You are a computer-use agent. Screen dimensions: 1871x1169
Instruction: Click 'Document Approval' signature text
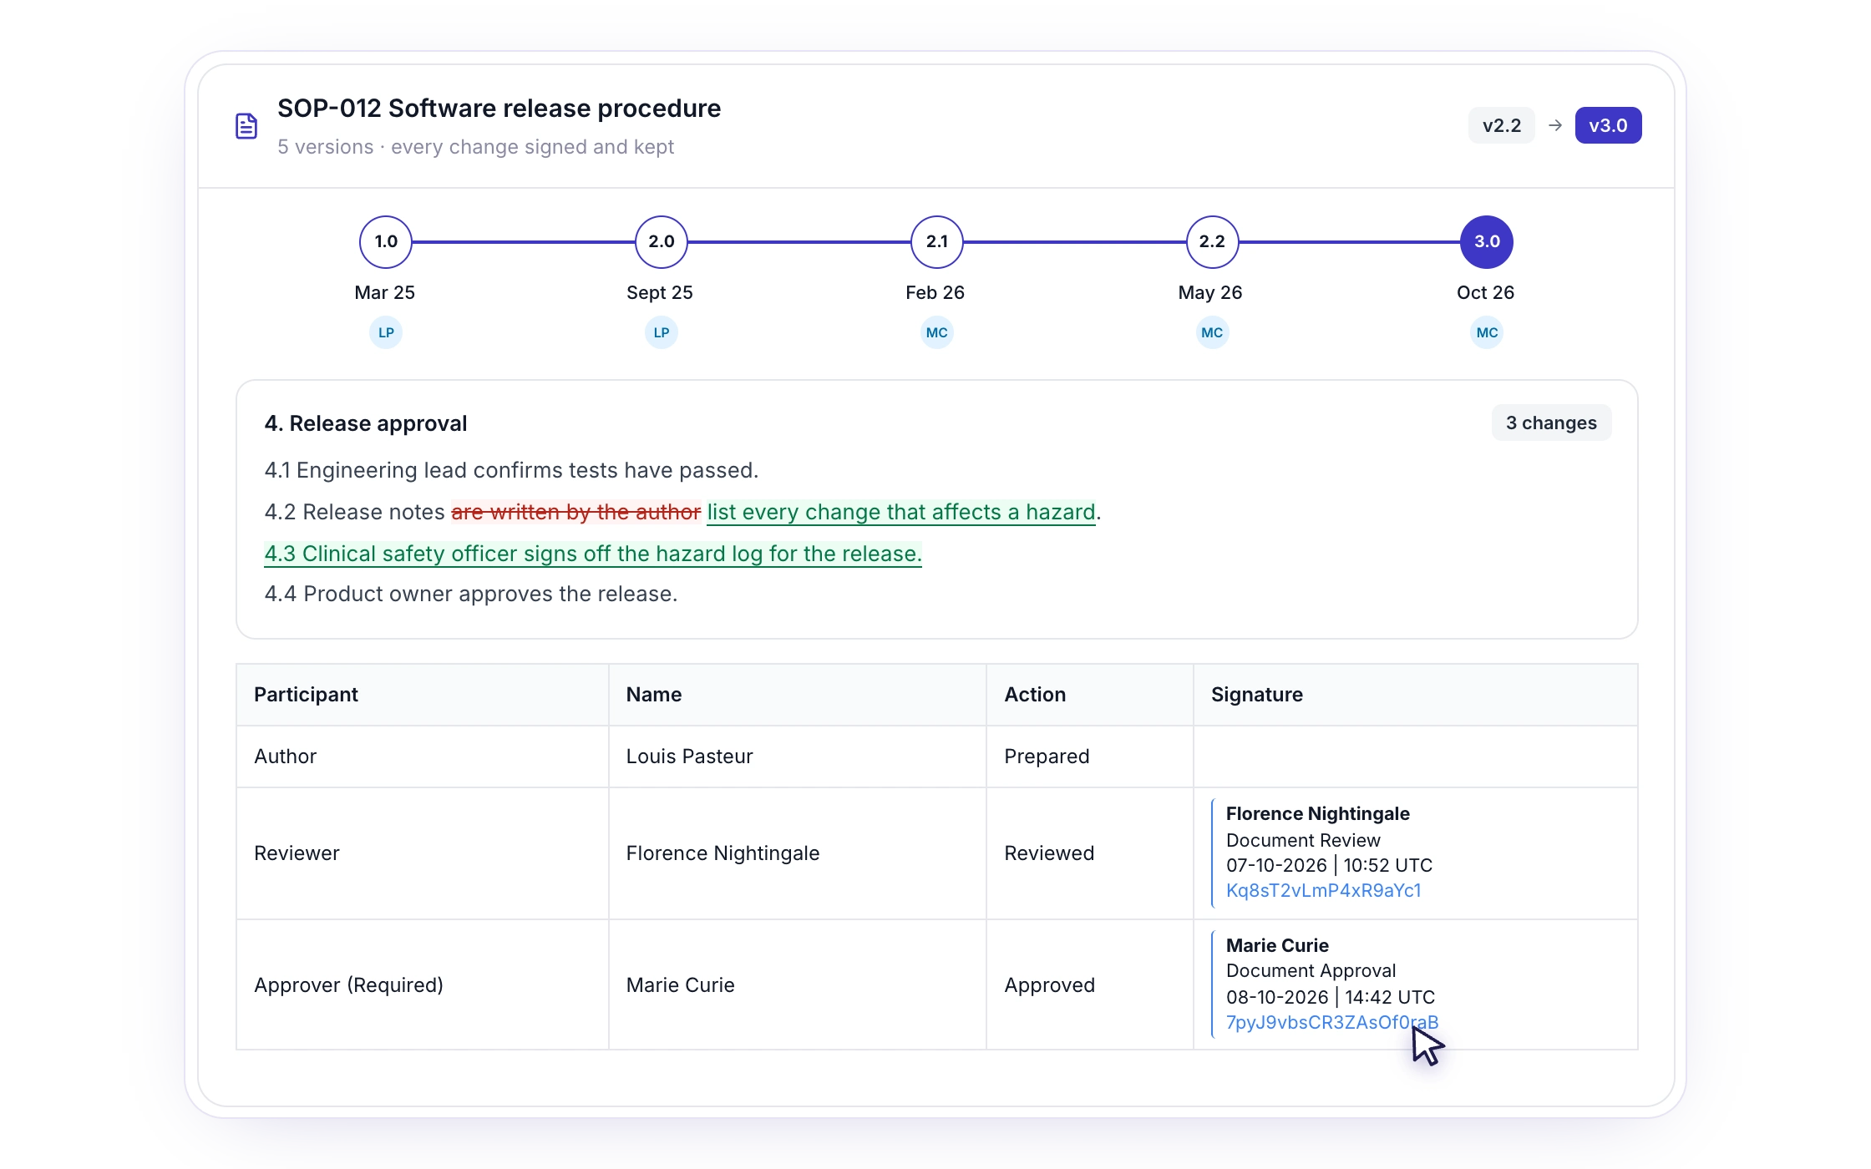point(1311,970)
